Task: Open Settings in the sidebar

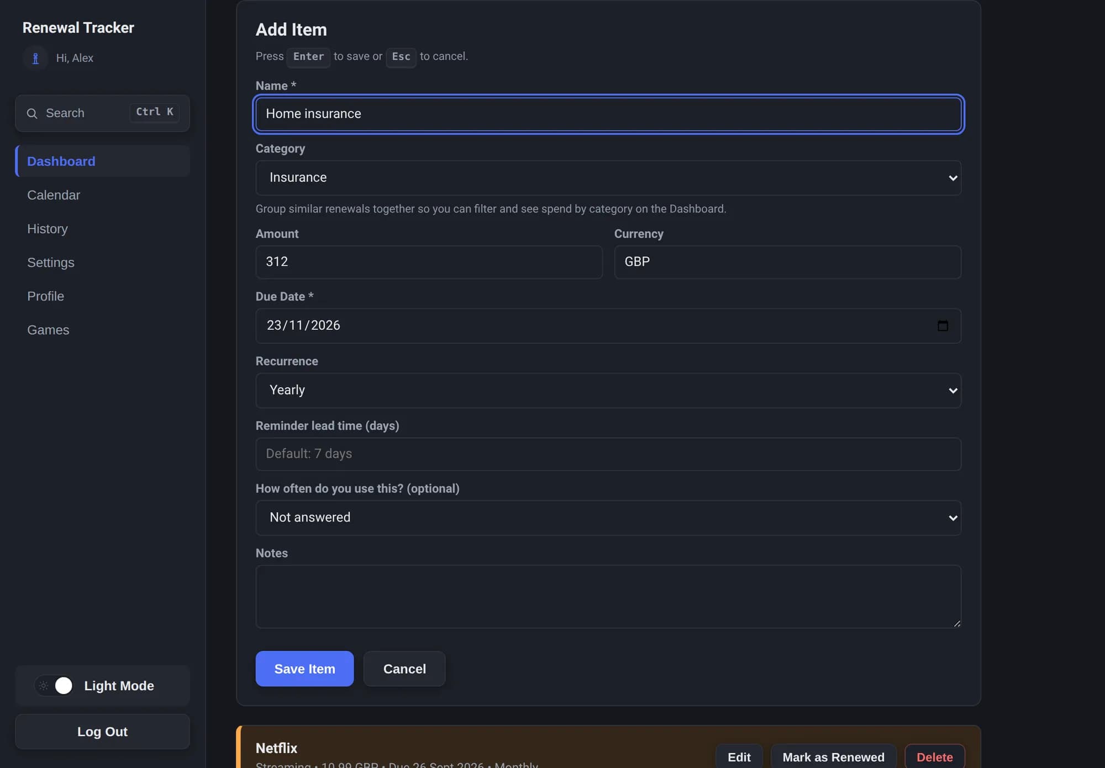Action: coord(103,262)
